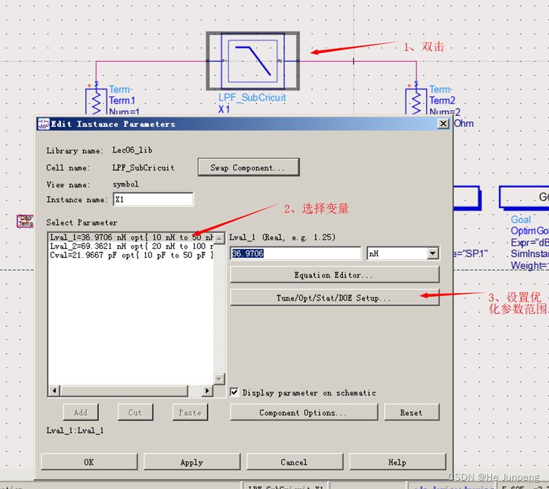
Task: Click the LPF_SubCricuit label on schematic
Action: click(x=252, y=97)
